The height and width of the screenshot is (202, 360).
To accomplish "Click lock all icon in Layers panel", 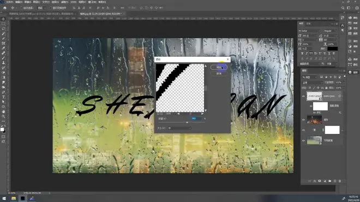I will click(326, 88).
